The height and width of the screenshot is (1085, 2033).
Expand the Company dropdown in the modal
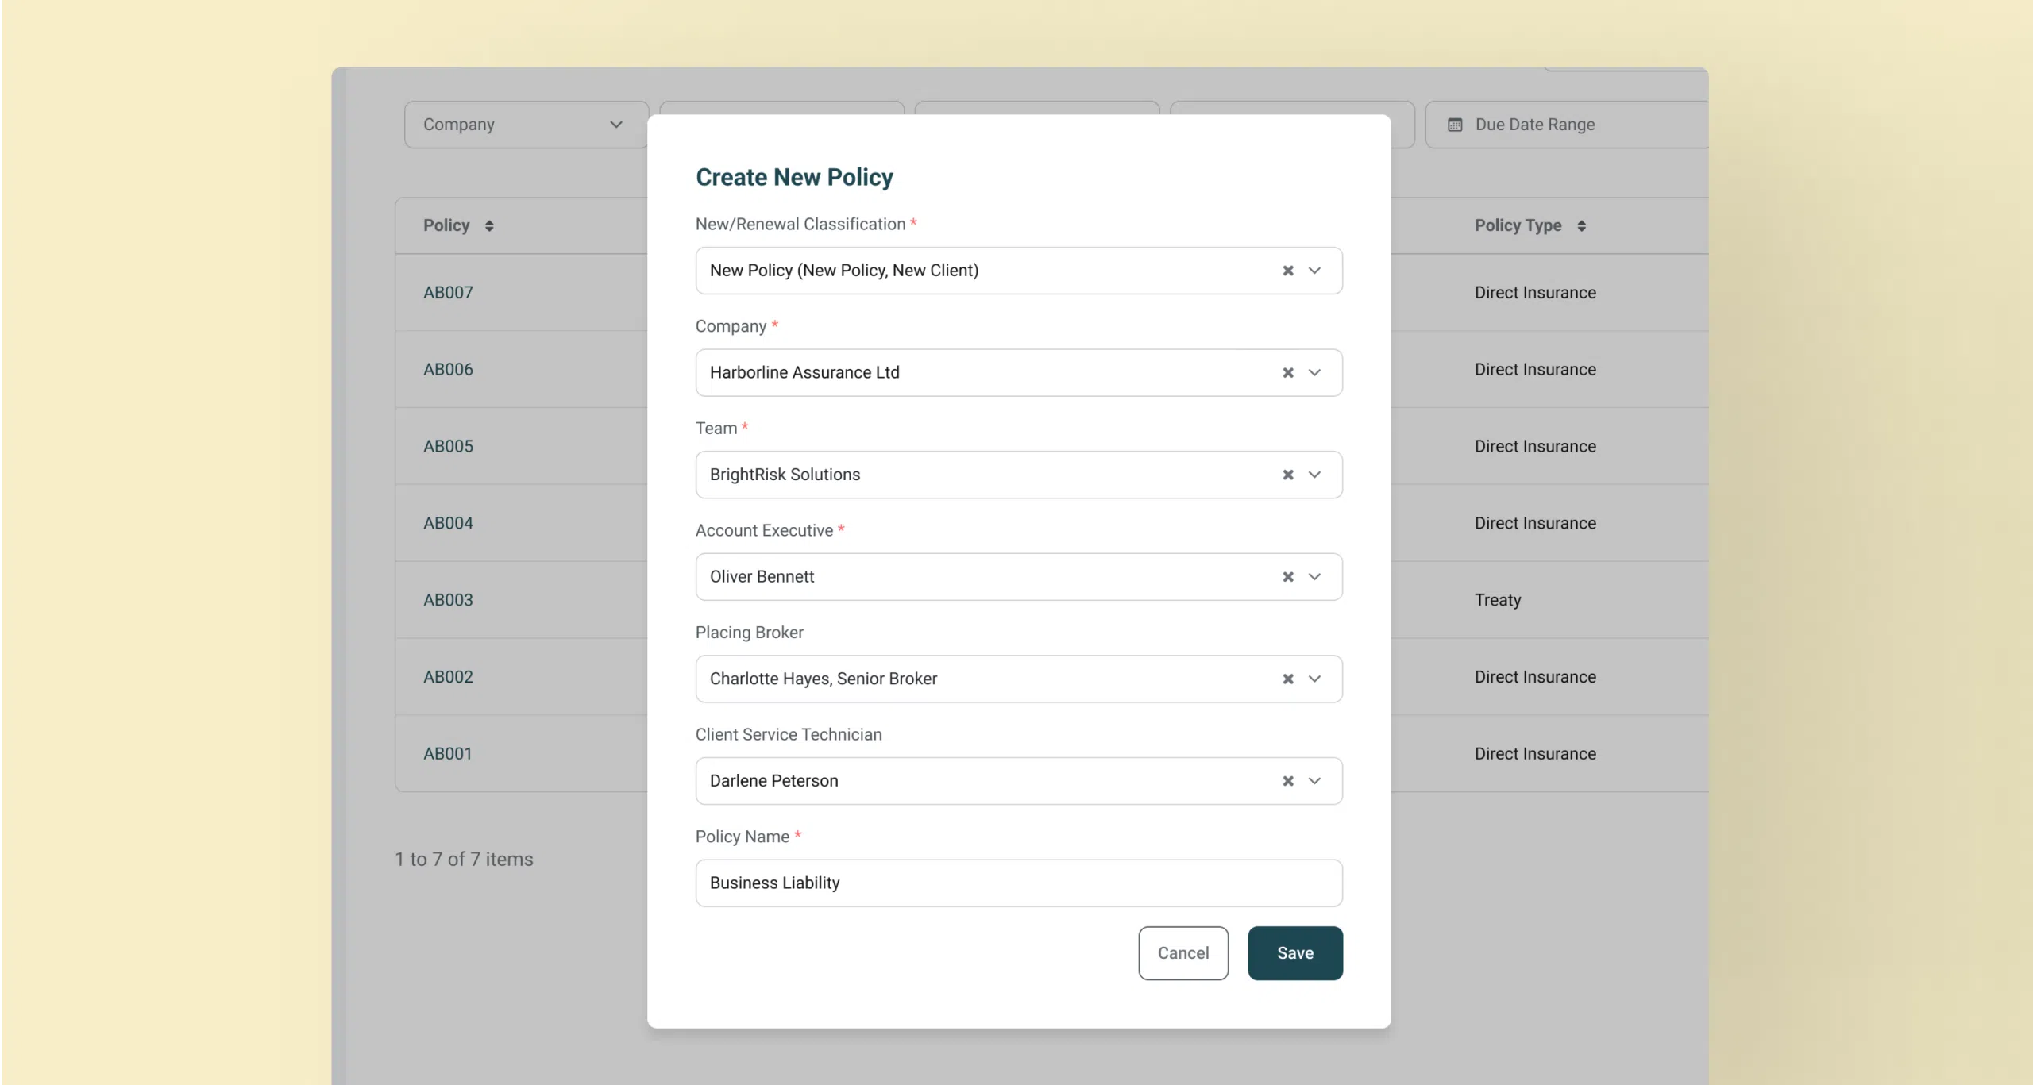pyautogui.click(x=1315, y=372)
